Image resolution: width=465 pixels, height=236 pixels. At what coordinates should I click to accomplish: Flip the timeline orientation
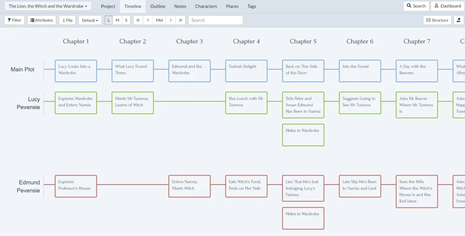67,20
